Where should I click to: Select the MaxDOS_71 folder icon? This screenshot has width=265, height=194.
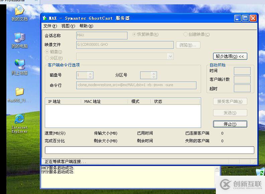click(x=19, y=95)
